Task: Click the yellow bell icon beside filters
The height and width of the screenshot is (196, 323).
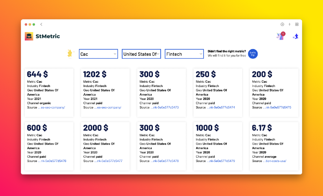Action: tap(70, 54)
